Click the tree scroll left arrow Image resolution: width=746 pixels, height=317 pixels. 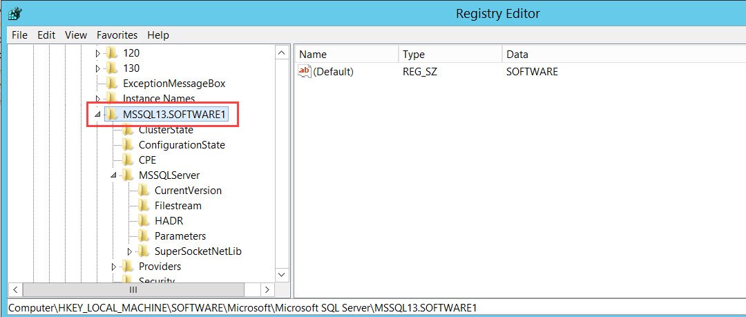(15, 289)
